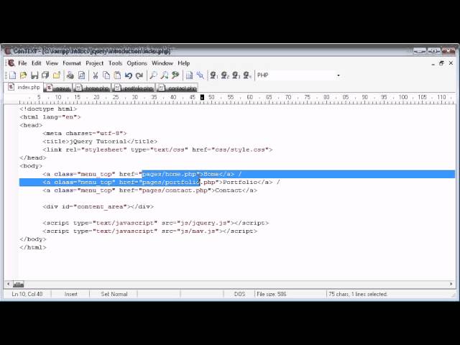Click the Word Wrap page icon
Image resolution: width=460 pixels, height=345 pixels.
[189, 75]
